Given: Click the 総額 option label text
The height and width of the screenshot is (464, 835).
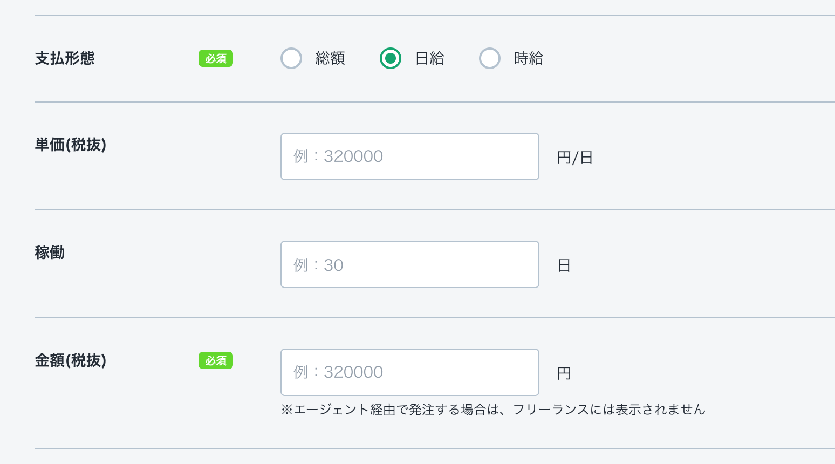Looking at the screenshot, I should [330, 58].
